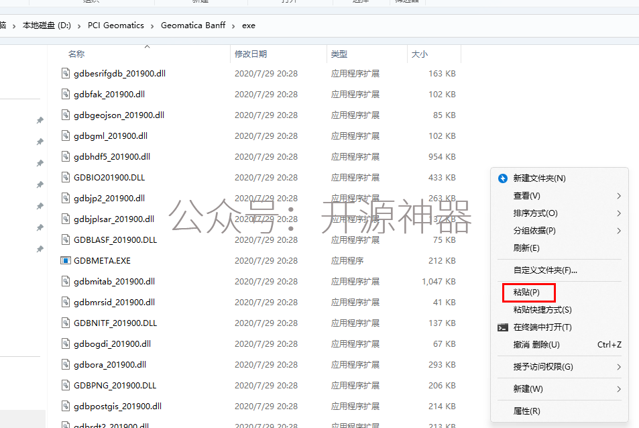
Task: Click the gdbmitab_201900.dll file icon
Action: pos(66,281)
